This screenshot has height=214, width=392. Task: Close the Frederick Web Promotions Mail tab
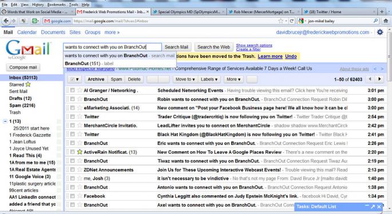point(148,11)
